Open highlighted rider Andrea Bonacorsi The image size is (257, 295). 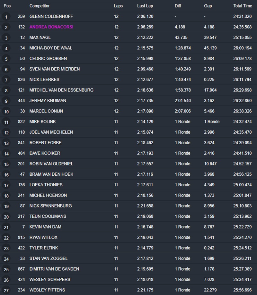point(51,27)
